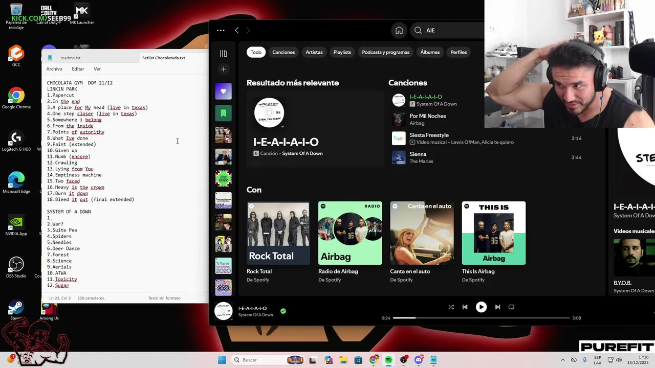The image size is (655, 368).
Task: Go back in Spotify navigation
Action: [x=236, y=30]
